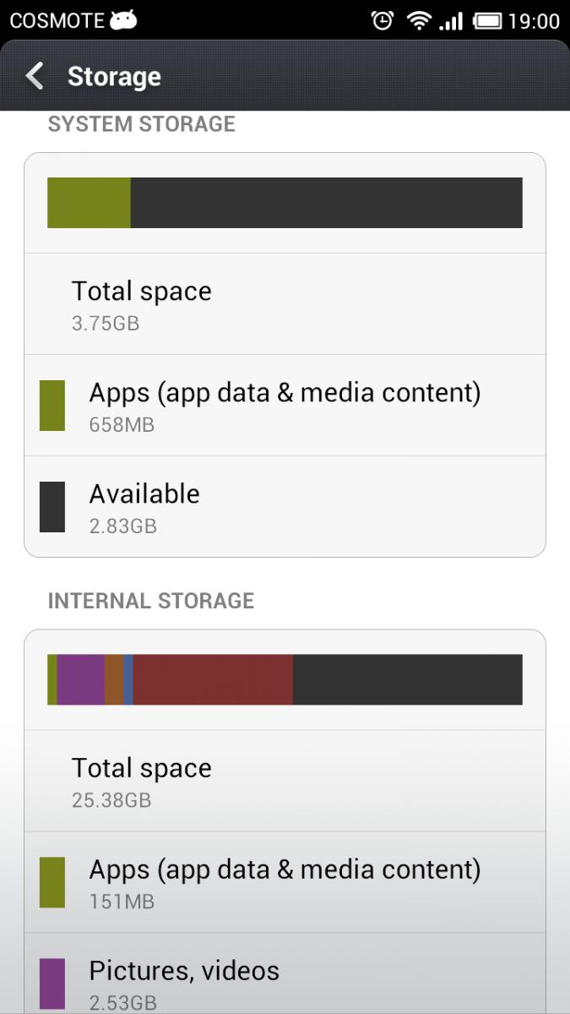Open Internal Storage Apps 151MB entry
The width and height of the screenshot is (570, 1014).
tap(285, 882)
